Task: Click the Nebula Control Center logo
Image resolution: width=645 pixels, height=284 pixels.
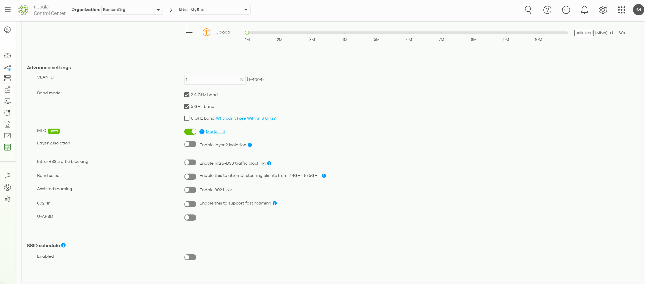Action: pyautogui.click(x=42, y=10)
